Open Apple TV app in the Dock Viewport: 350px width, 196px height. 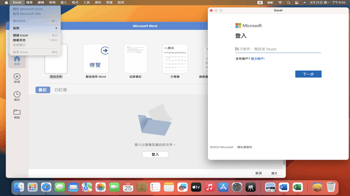(x=196, y=188)
